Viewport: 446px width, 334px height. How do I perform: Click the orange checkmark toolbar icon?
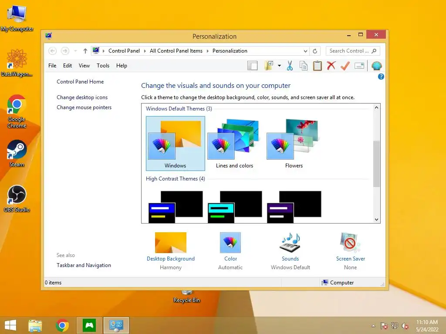coord(345,66)
